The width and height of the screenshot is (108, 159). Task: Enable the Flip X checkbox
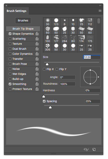[x=44, y=69]
